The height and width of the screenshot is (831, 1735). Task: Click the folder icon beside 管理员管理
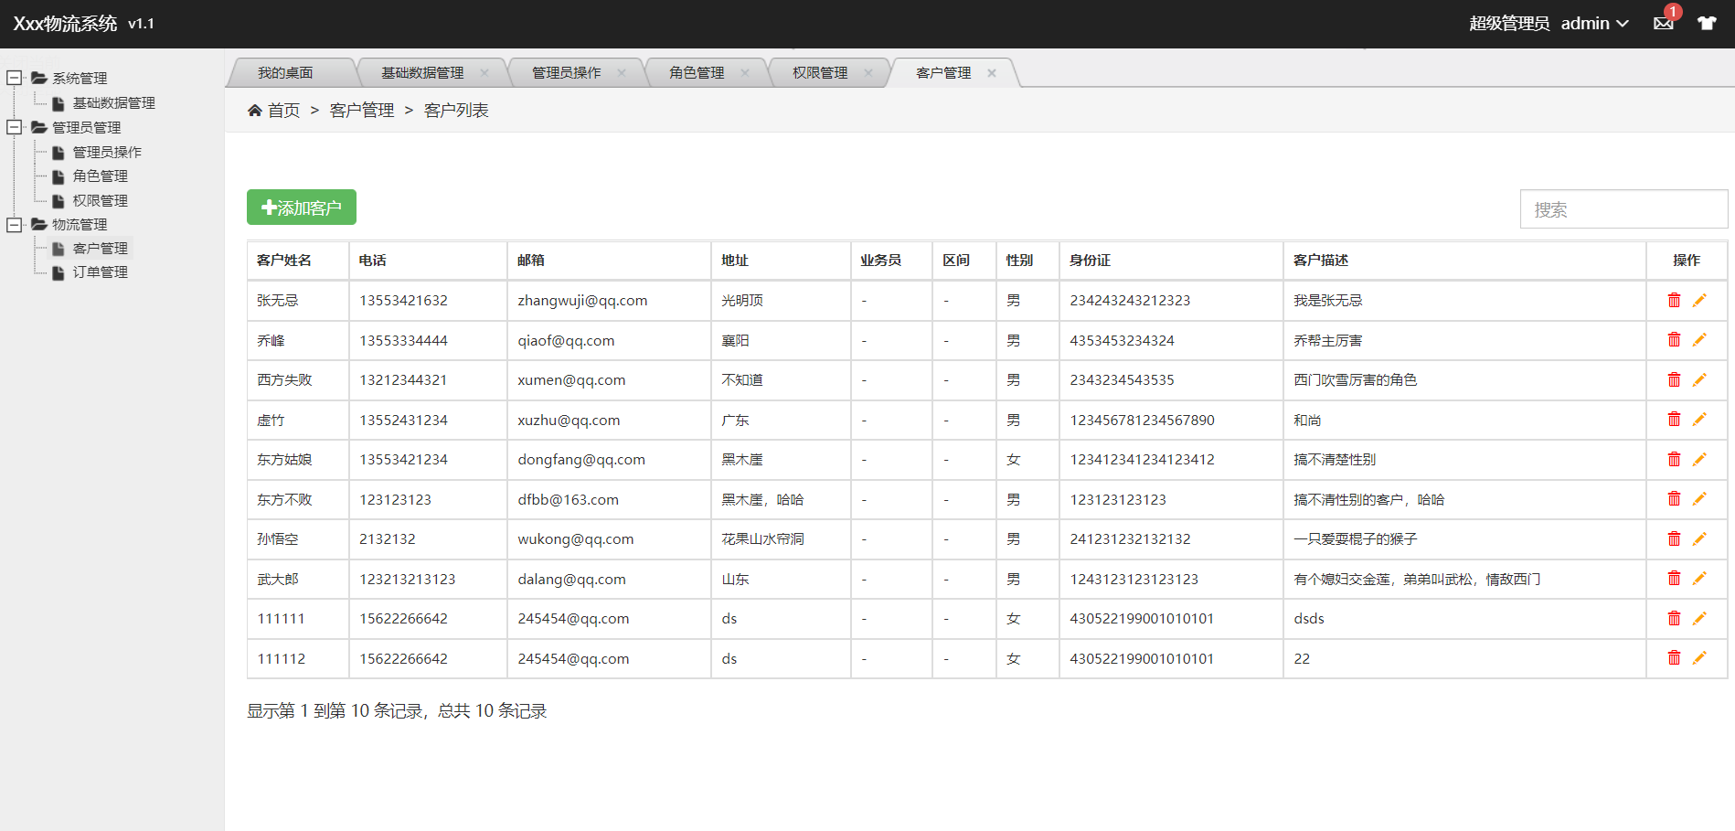(38, 128)
